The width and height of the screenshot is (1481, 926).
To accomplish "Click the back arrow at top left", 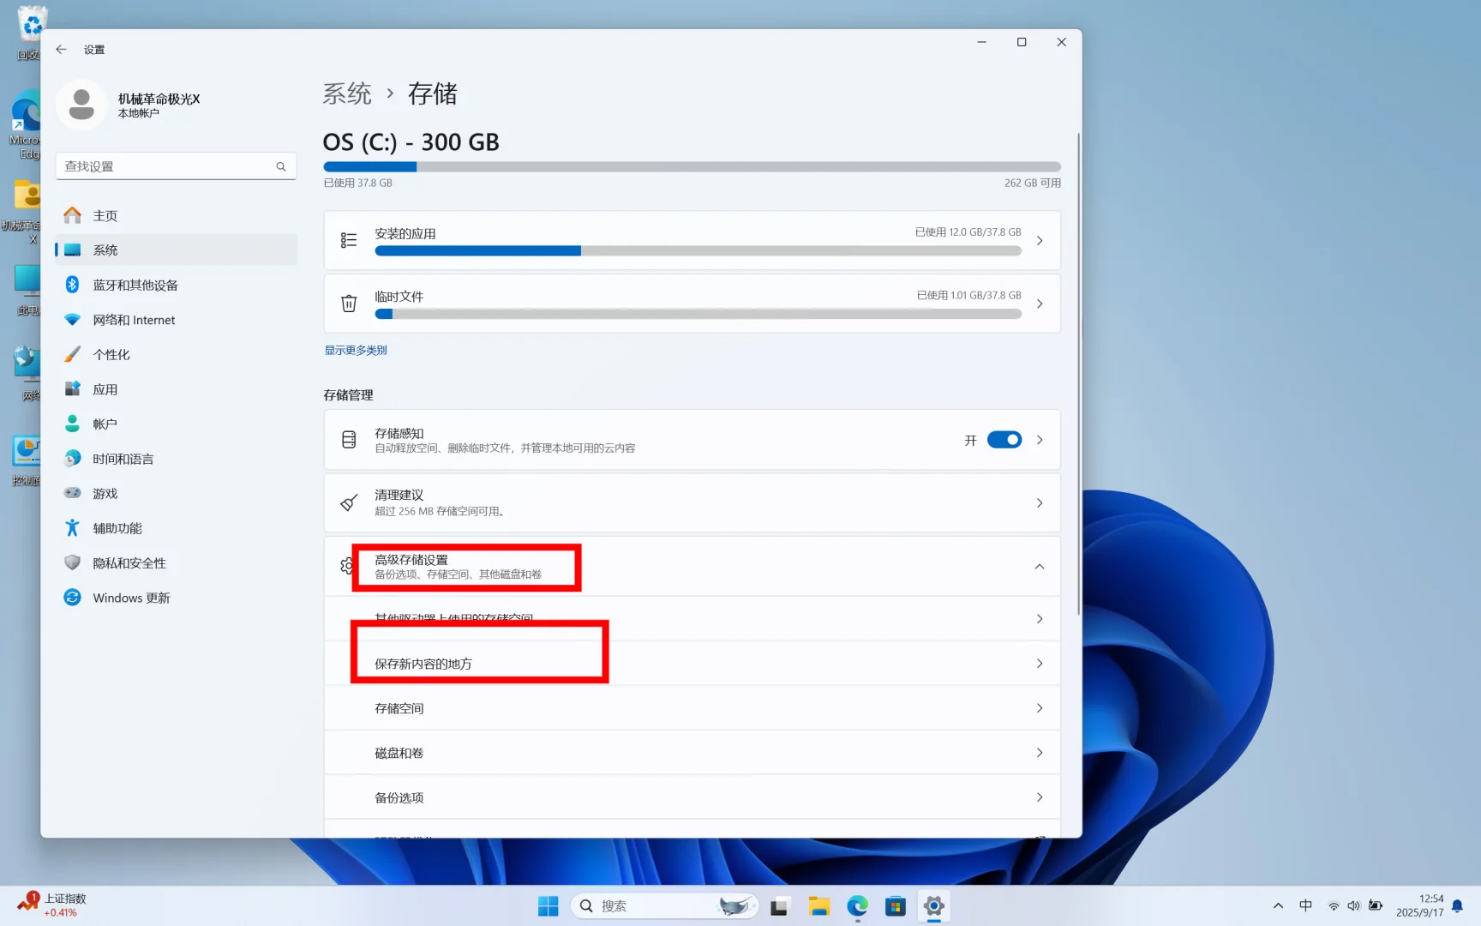I will 60,49.
